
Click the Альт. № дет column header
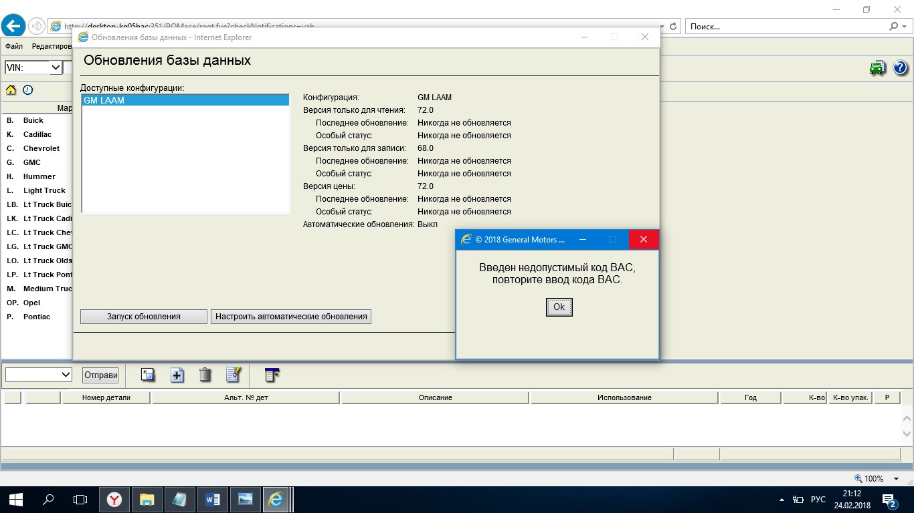[x=246, y=397]
